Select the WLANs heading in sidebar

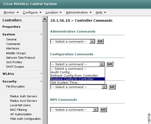(x=8, y=74)
